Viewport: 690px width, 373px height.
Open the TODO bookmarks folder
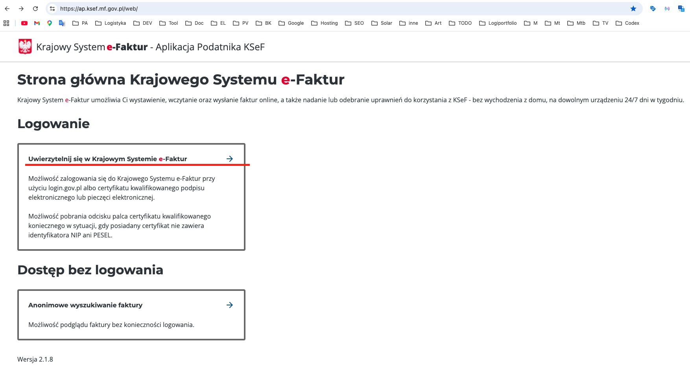click(x=460, y=23)
